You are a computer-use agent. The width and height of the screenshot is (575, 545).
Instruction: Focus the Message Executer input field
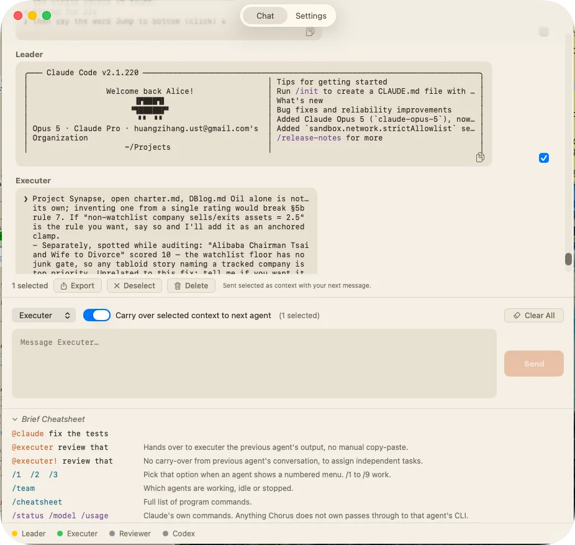(254, 364)
